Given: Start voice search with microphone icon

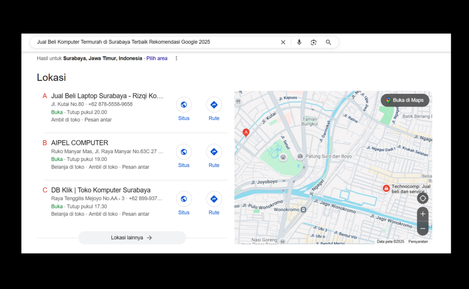Looking at the screenshot, I should pos(299,42).
